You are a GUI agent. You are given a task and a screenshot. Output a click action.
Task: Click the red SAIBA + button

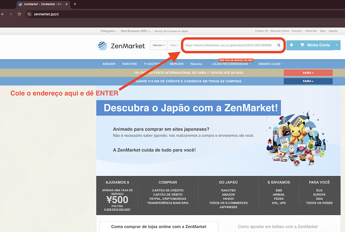point(308,73)
